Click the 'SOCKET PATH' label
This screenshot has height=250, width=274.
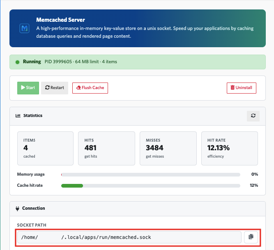pos(32,225)
